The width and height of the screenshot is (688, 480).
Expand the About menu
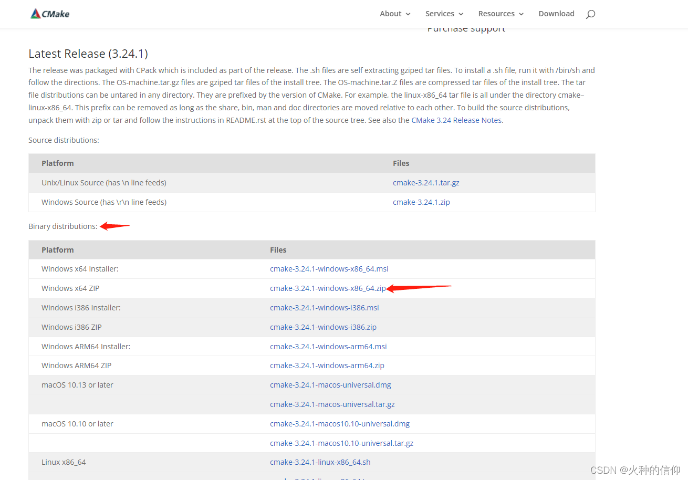click(395, 14)
